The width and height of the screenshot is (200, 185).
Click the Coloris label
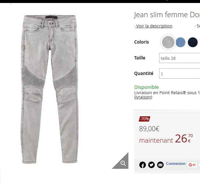[142, 42]
